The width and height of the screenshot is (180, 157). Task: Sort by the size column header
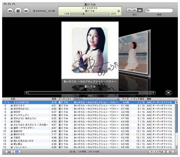click(125, 99)
